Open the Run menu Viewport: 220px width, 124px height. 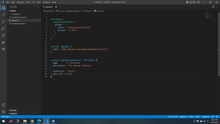pyautogui.click(x=39, y=2)
